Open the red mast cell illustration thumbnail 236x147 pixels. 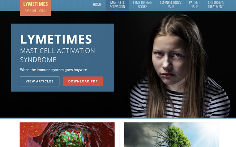[x=67, y=134]
